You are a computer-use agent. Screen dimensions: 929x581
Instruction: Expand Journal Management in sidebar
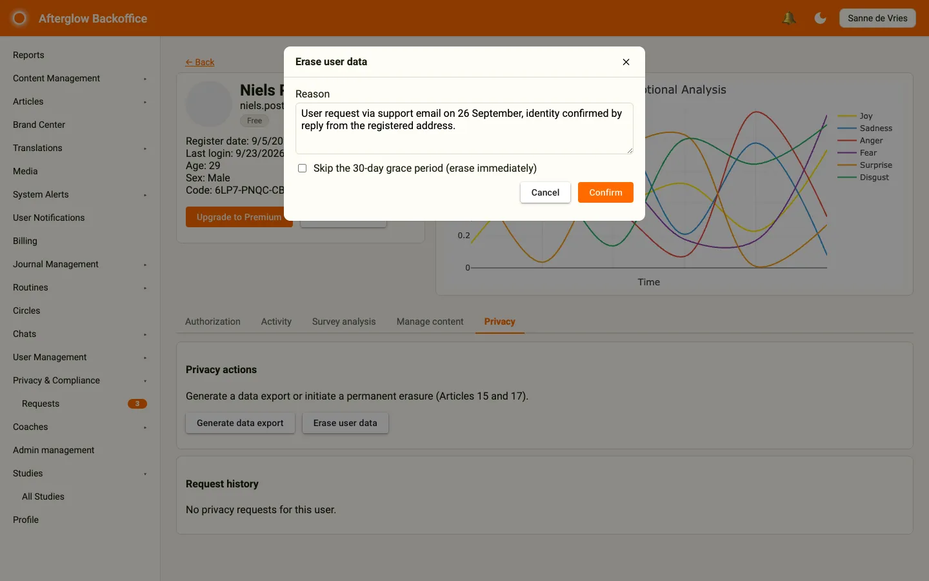(80, 264)
